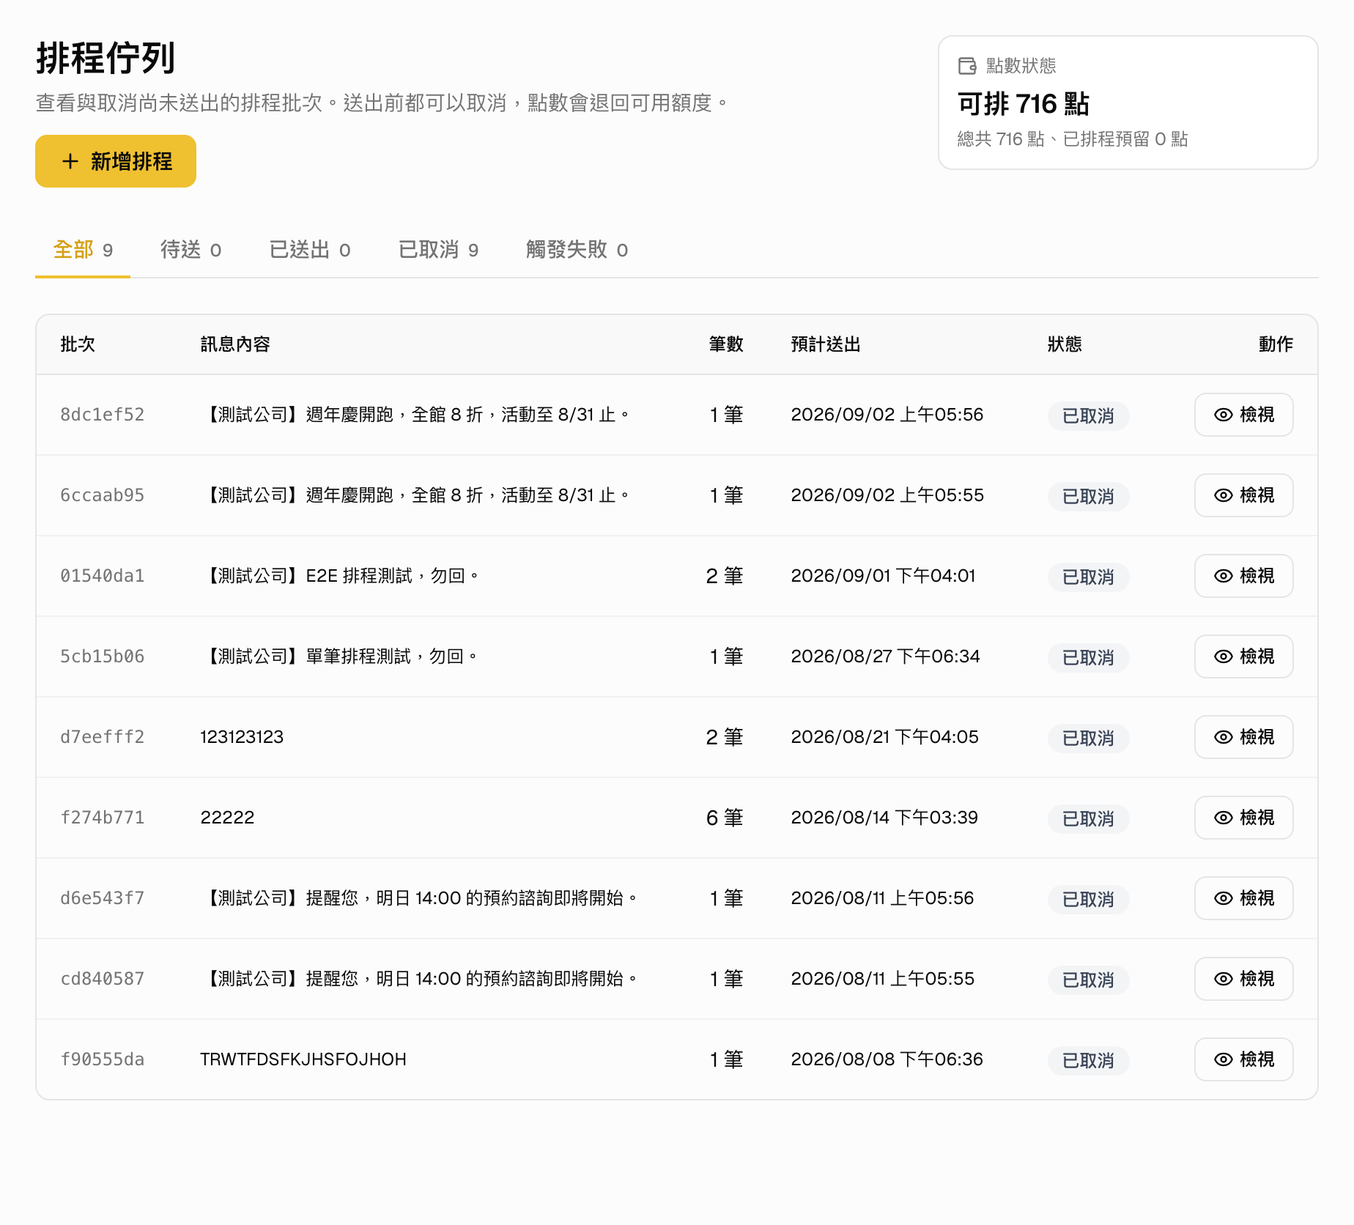Screen dimensions: 1354x1225
Task: Click the 訊息內容 column header
Action: pos(235,344)
